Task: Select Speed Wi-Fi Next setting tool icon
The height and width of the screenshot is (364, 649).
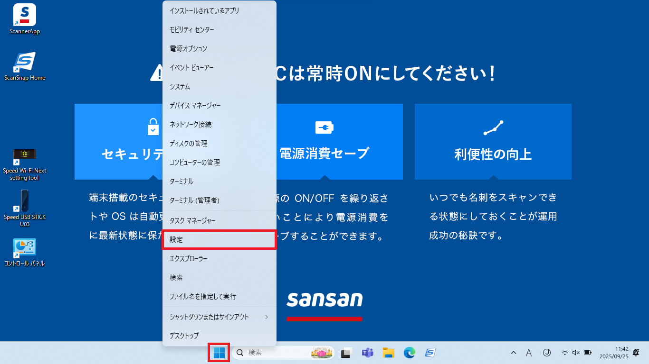Action: 25,164
